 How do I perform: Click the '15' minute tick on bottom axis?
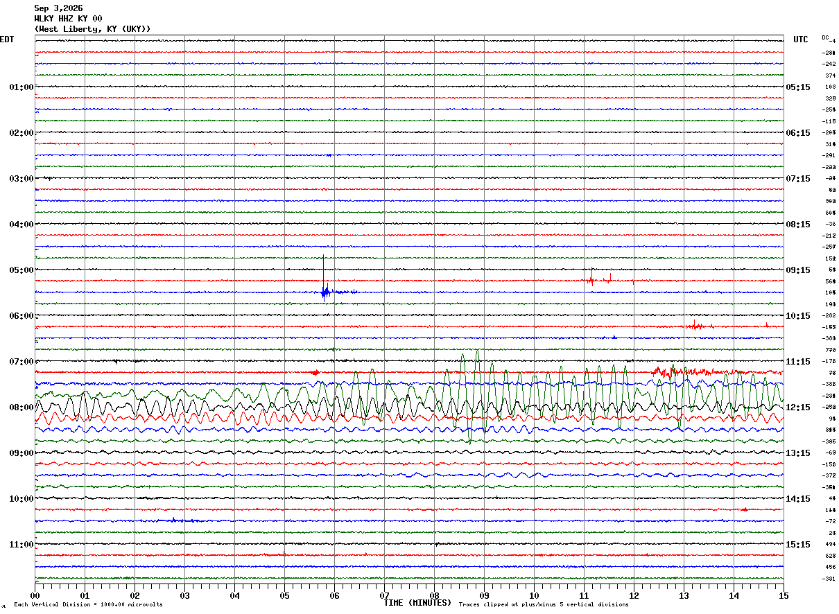click(x=784, y=596)
